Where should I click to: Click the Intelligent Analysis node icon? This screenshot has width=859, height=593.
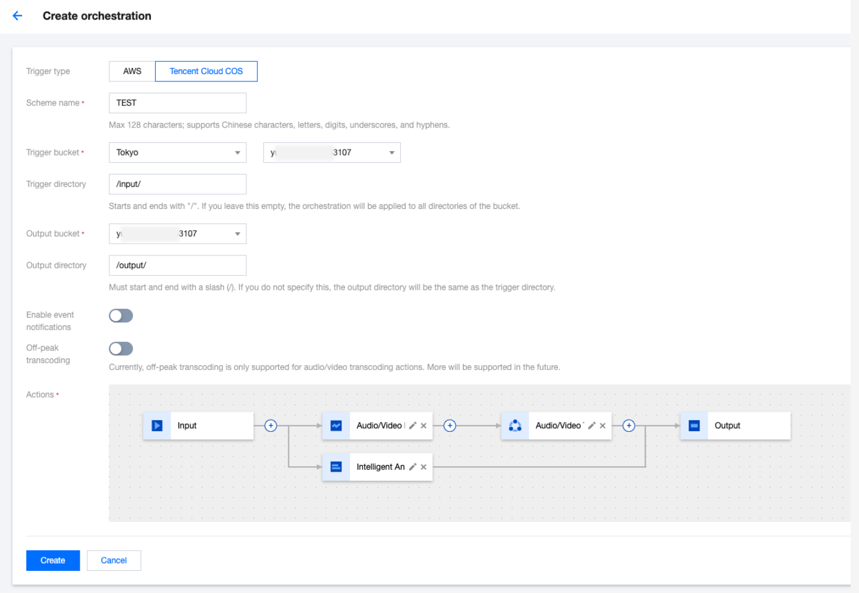pos(336,467)
